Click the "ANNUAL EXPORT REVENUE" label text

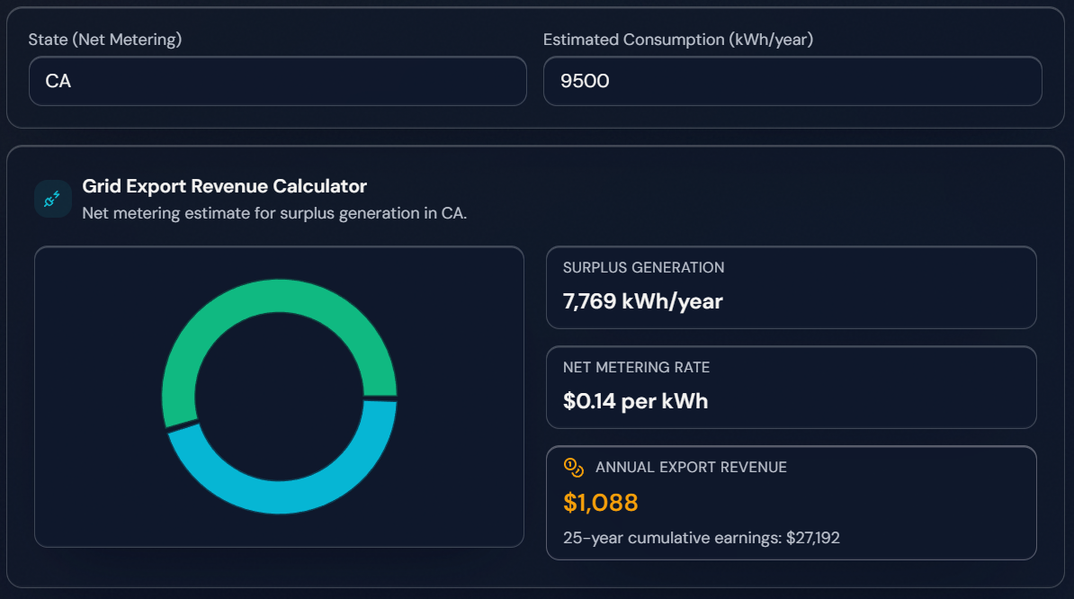coord(691,468)
